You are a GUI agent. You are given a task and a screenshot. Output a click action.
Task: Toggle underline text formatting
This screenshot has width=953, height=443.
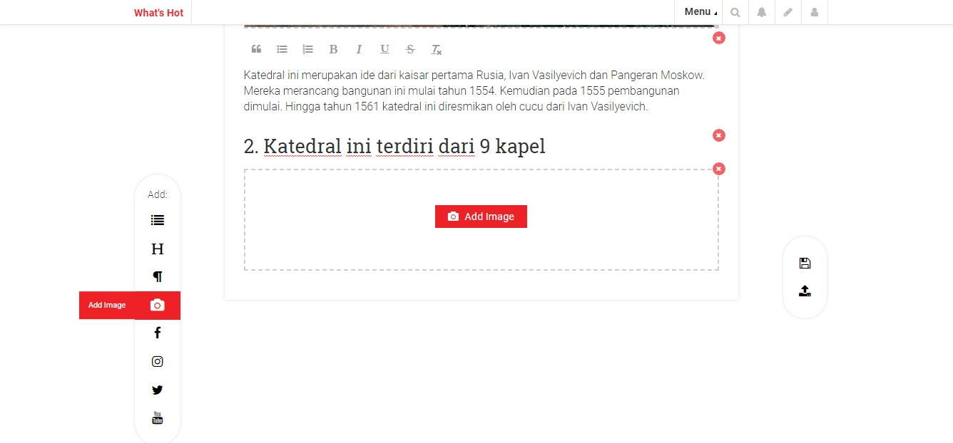[x=384, y=49]
